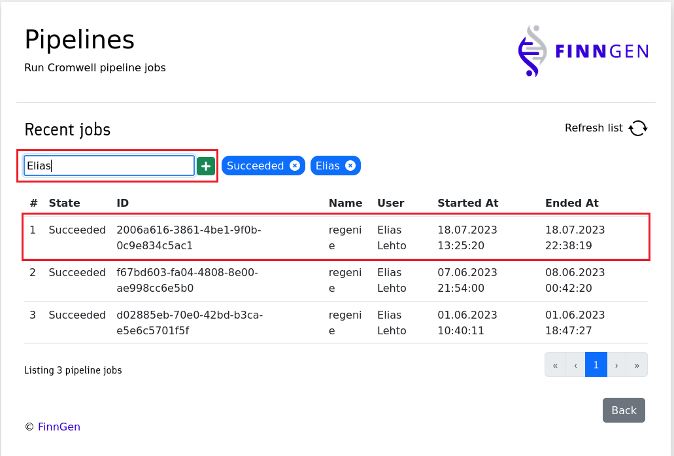Jump to the last page of results
The height and width of the screenshot is (456, 674).
tap(637, 365)
